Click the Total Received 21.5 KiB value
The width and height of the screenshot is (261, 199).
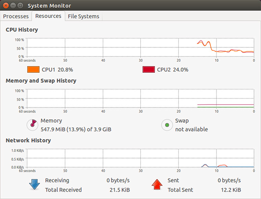119,190
